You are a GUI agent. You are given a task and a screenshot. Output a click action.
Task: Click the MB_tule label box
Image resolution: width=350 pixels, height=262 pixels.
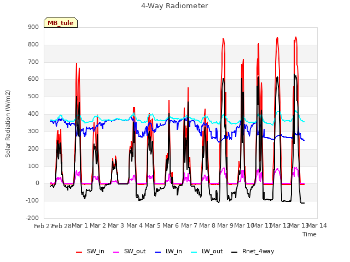coord(61,22)
